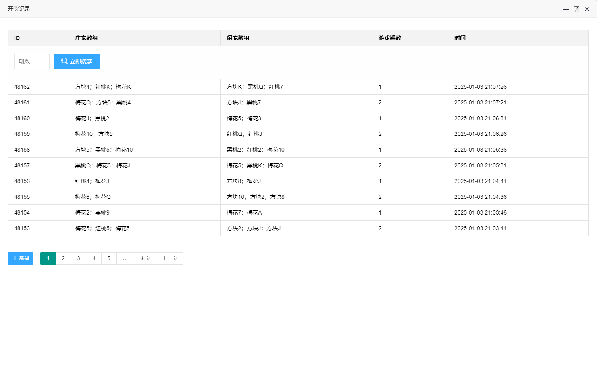Image resolution: width=597 pixels, height=375 pixels.
Task: Click the 游戏期数 column header
Action: pyautogui.click(x=390, y=38)
